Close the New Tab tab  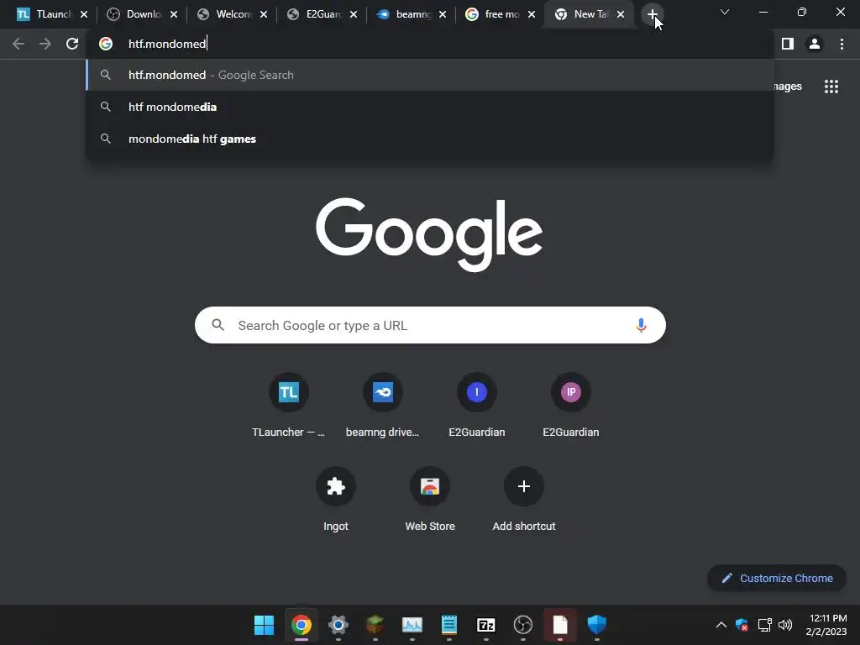[x=621, y=14]
